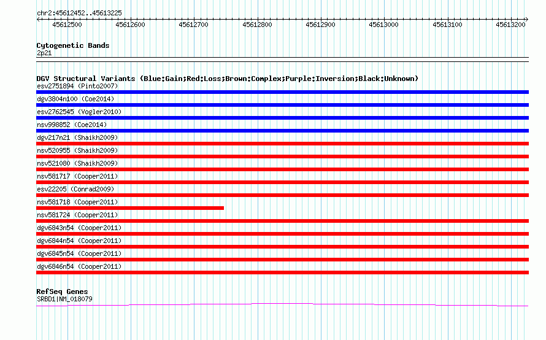Screen dimensions: 546x340
Task: Open esv2762545 (Vogler2010) variant entry
Action: (79, 112)
